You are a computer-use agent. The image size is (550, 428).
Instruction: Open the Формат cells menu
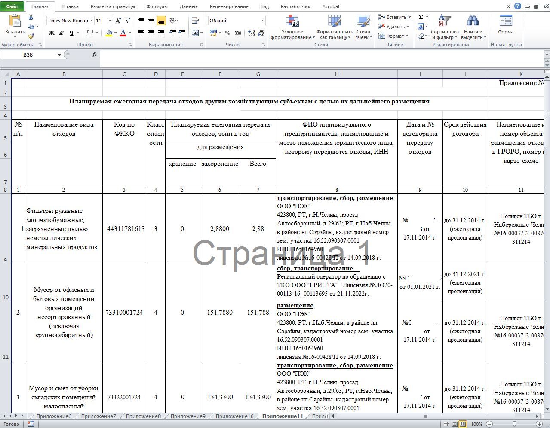[x=394, y=36]
